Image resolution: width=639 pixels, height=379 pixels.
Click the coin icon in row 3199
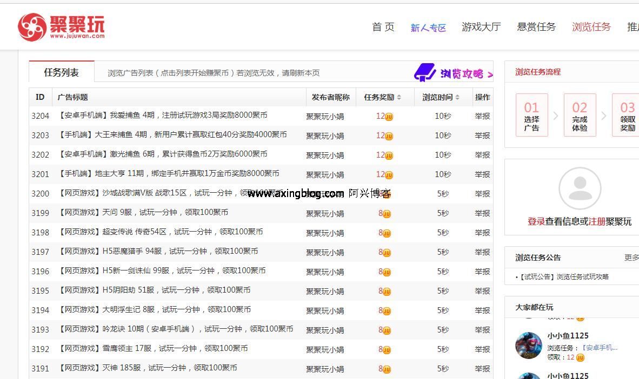point(387,214)
